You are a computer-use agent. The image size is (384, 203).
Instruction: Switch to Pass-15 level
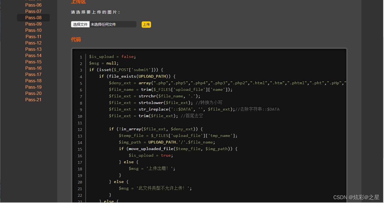click(33, 62)
